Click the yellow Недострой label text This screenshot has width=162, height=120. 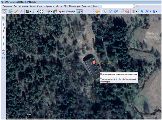click(x=103, y=64)
